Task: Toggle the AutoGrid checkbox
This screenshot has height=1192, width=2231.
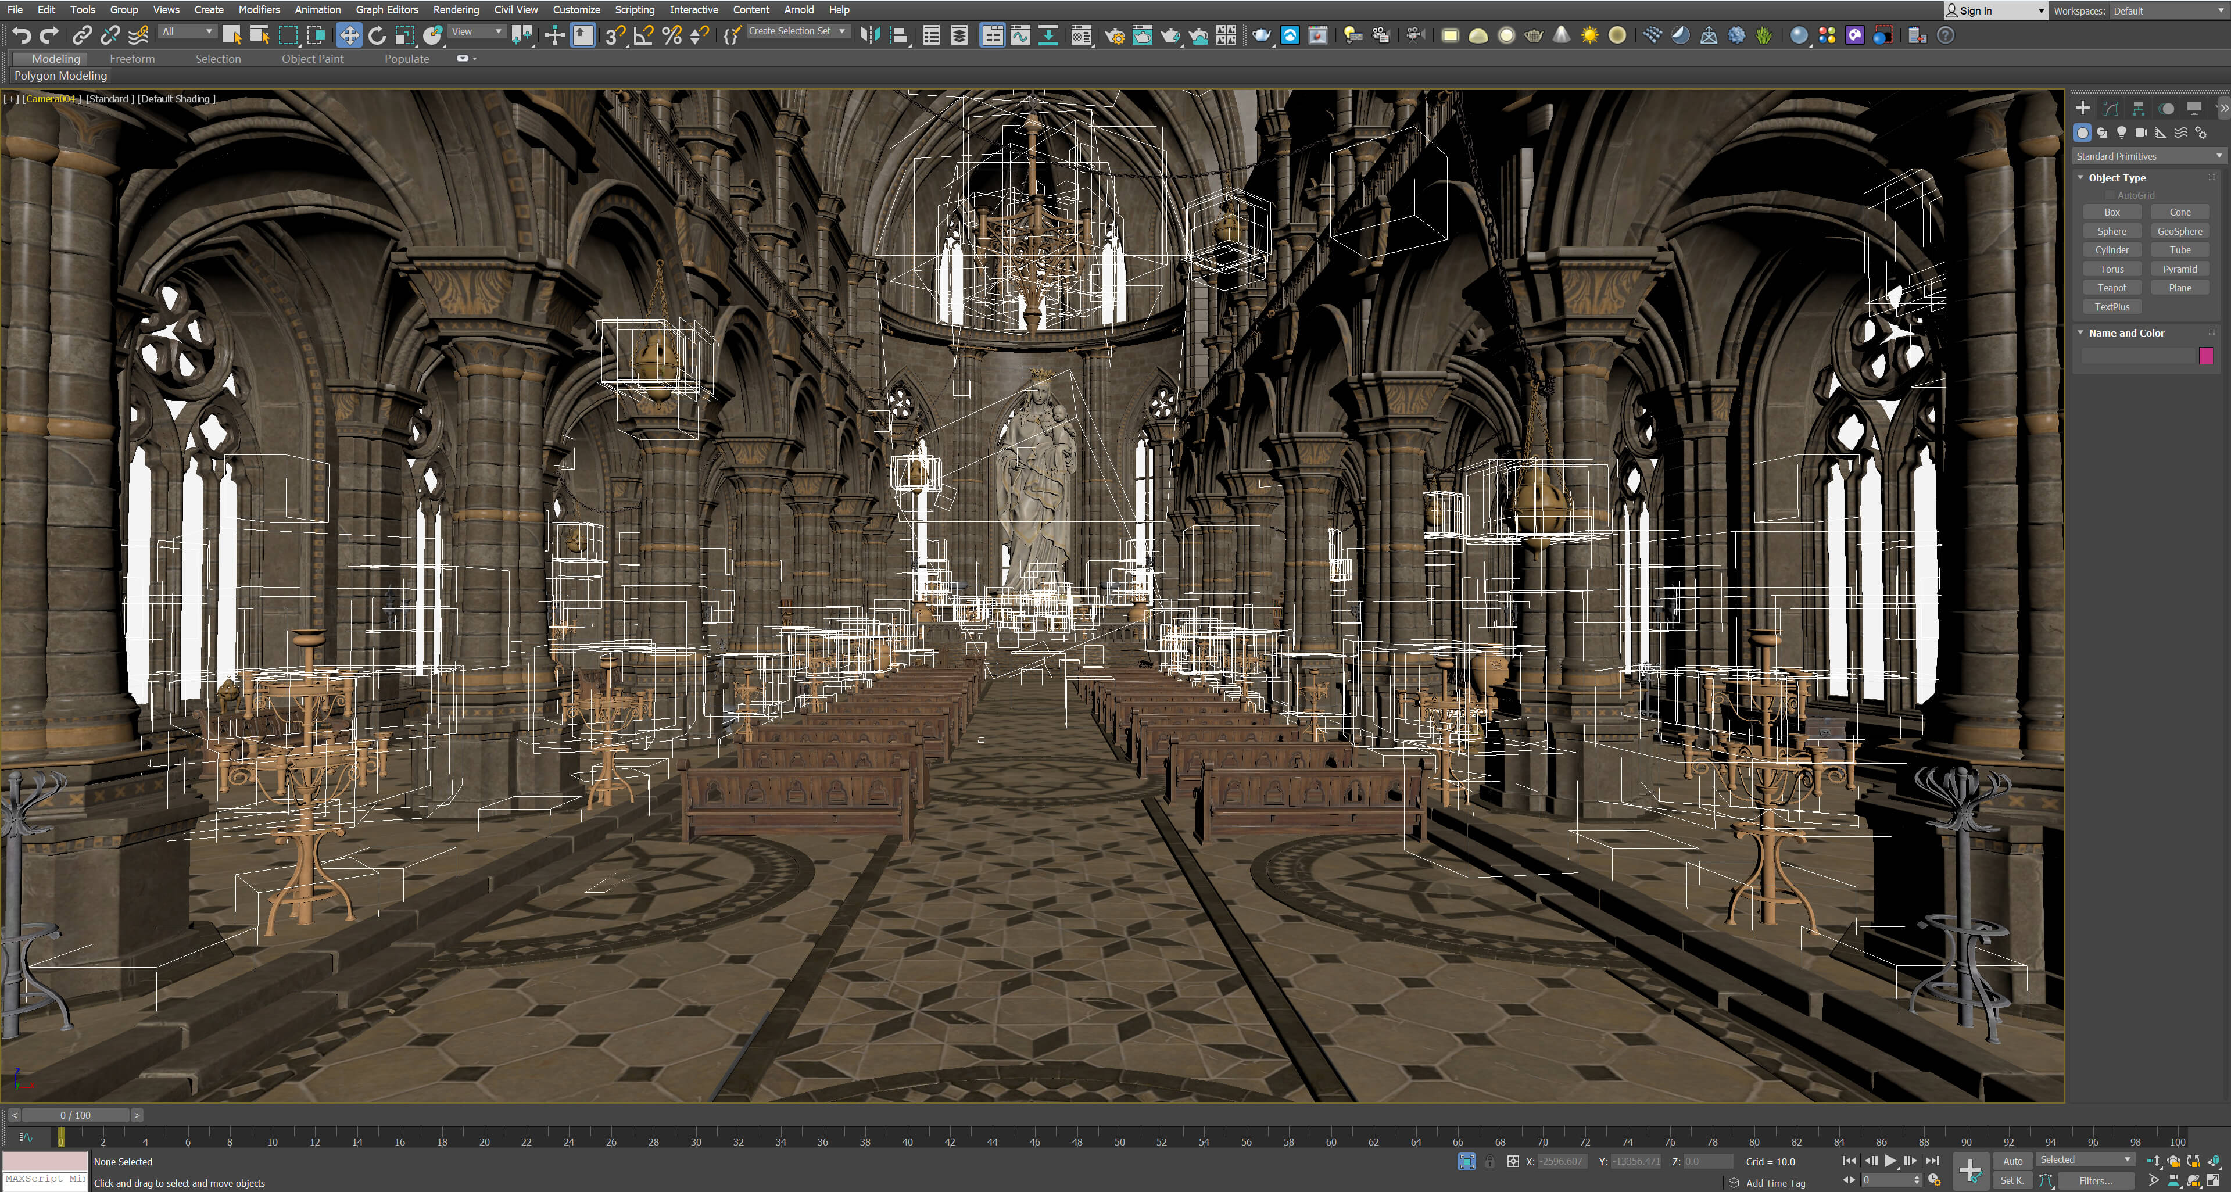Action: [2110, 195]
